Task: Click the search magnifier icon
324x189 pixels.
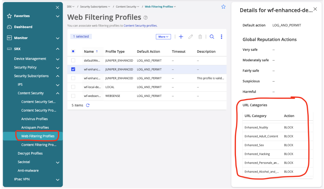Action: [x=212, y=37]
